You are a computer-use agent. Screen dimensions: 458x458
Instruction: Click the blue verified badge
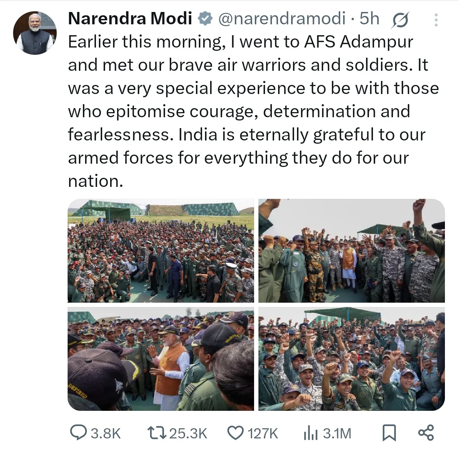[x=205, y=19]
